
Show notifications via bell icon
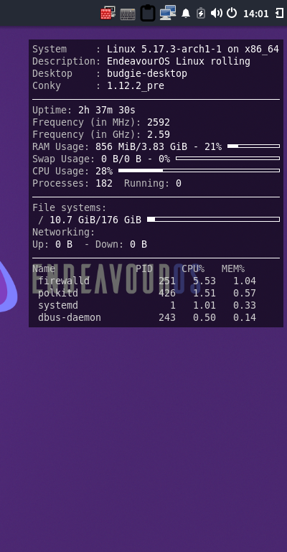click(186, 14)
